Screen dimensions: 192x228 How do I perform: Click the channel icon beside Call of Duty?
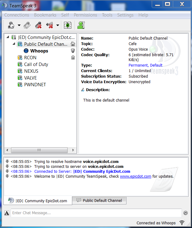point(20,64)
